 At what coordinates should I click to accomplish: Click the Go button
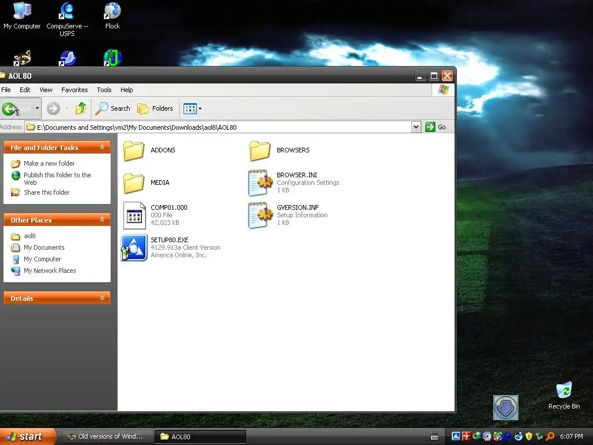tap(435, 127)
